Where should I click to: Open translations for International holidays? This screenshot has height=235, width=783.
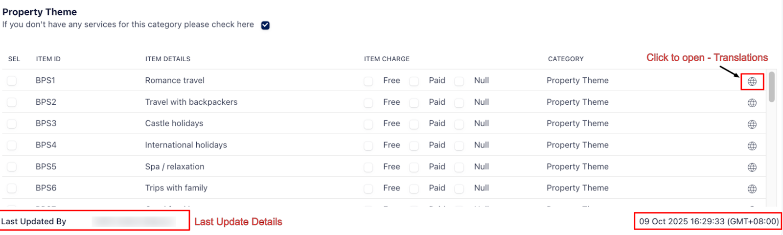[752, 146]
